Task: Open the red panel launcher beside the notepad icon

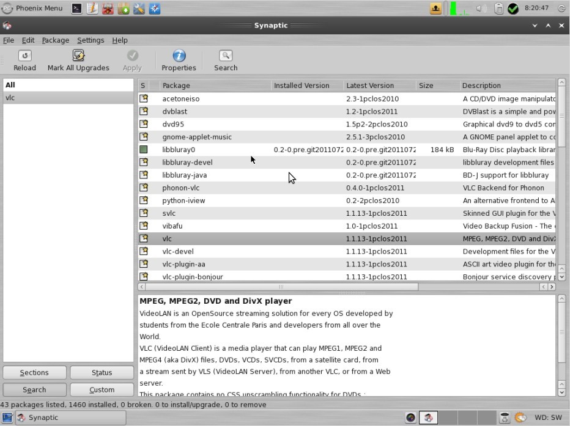Action: point(108,9)
